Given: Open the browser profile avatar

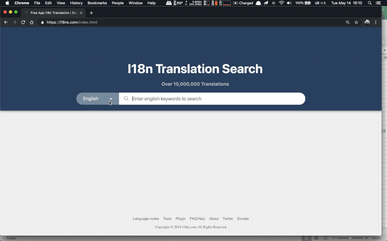Looking at the screenshot, I should [367, 22].
